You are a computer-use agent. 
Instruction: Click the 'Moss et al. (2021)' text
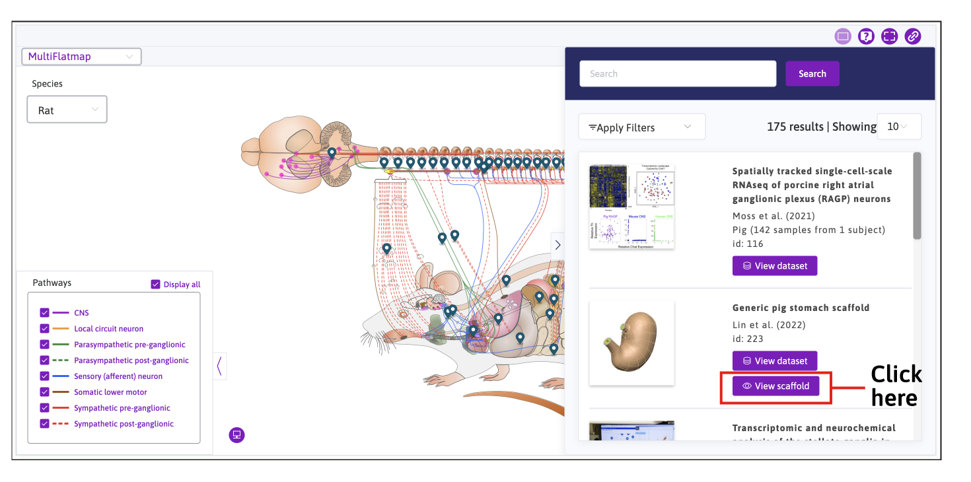[773, 216]
